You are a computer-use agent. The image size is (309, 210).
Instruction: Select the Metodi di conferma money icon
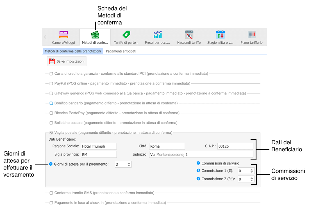coord(95,35)
